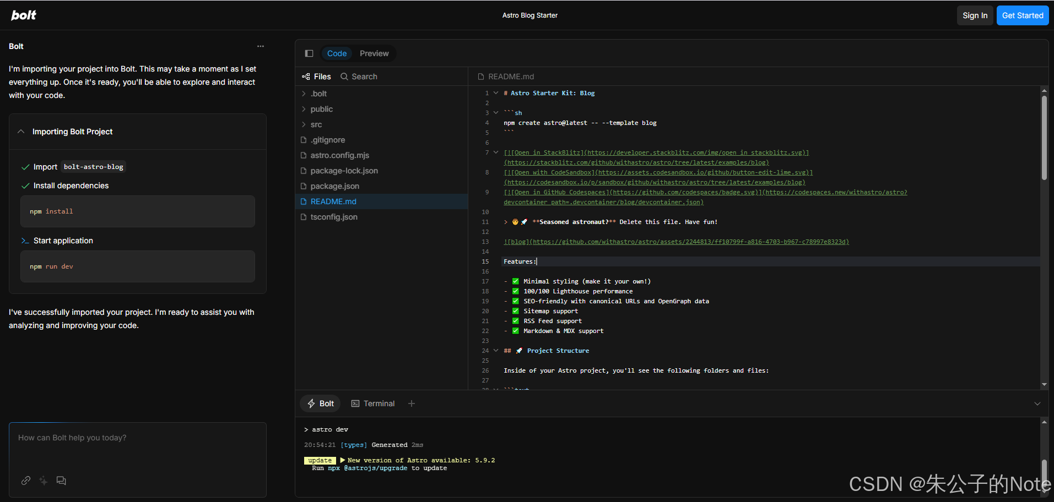Screen dimensions: 1054x502
Task: Open the blog image link on line 13
Action: coord(676,242)
